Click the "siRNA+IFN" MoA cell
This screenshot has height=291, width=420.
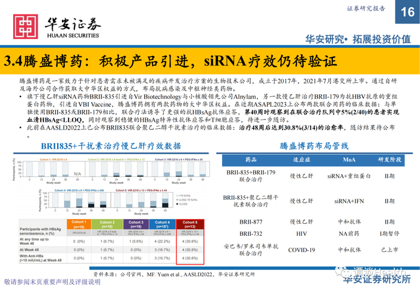coord(349,201)
